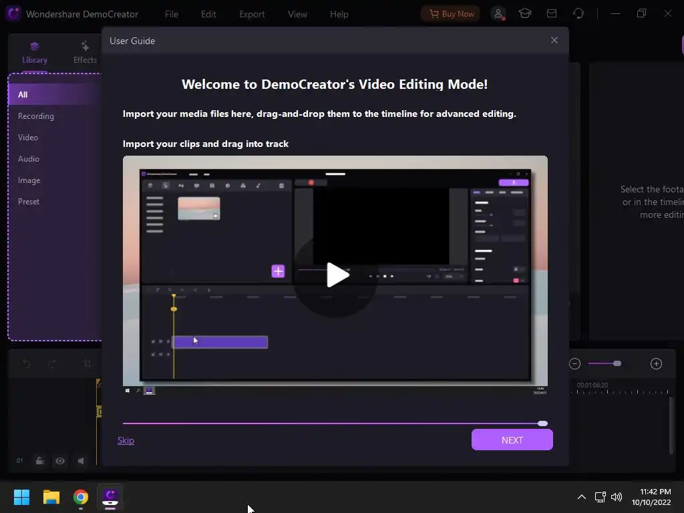
Task: Select the Recording library category
Action: click(x=36, y=116)
